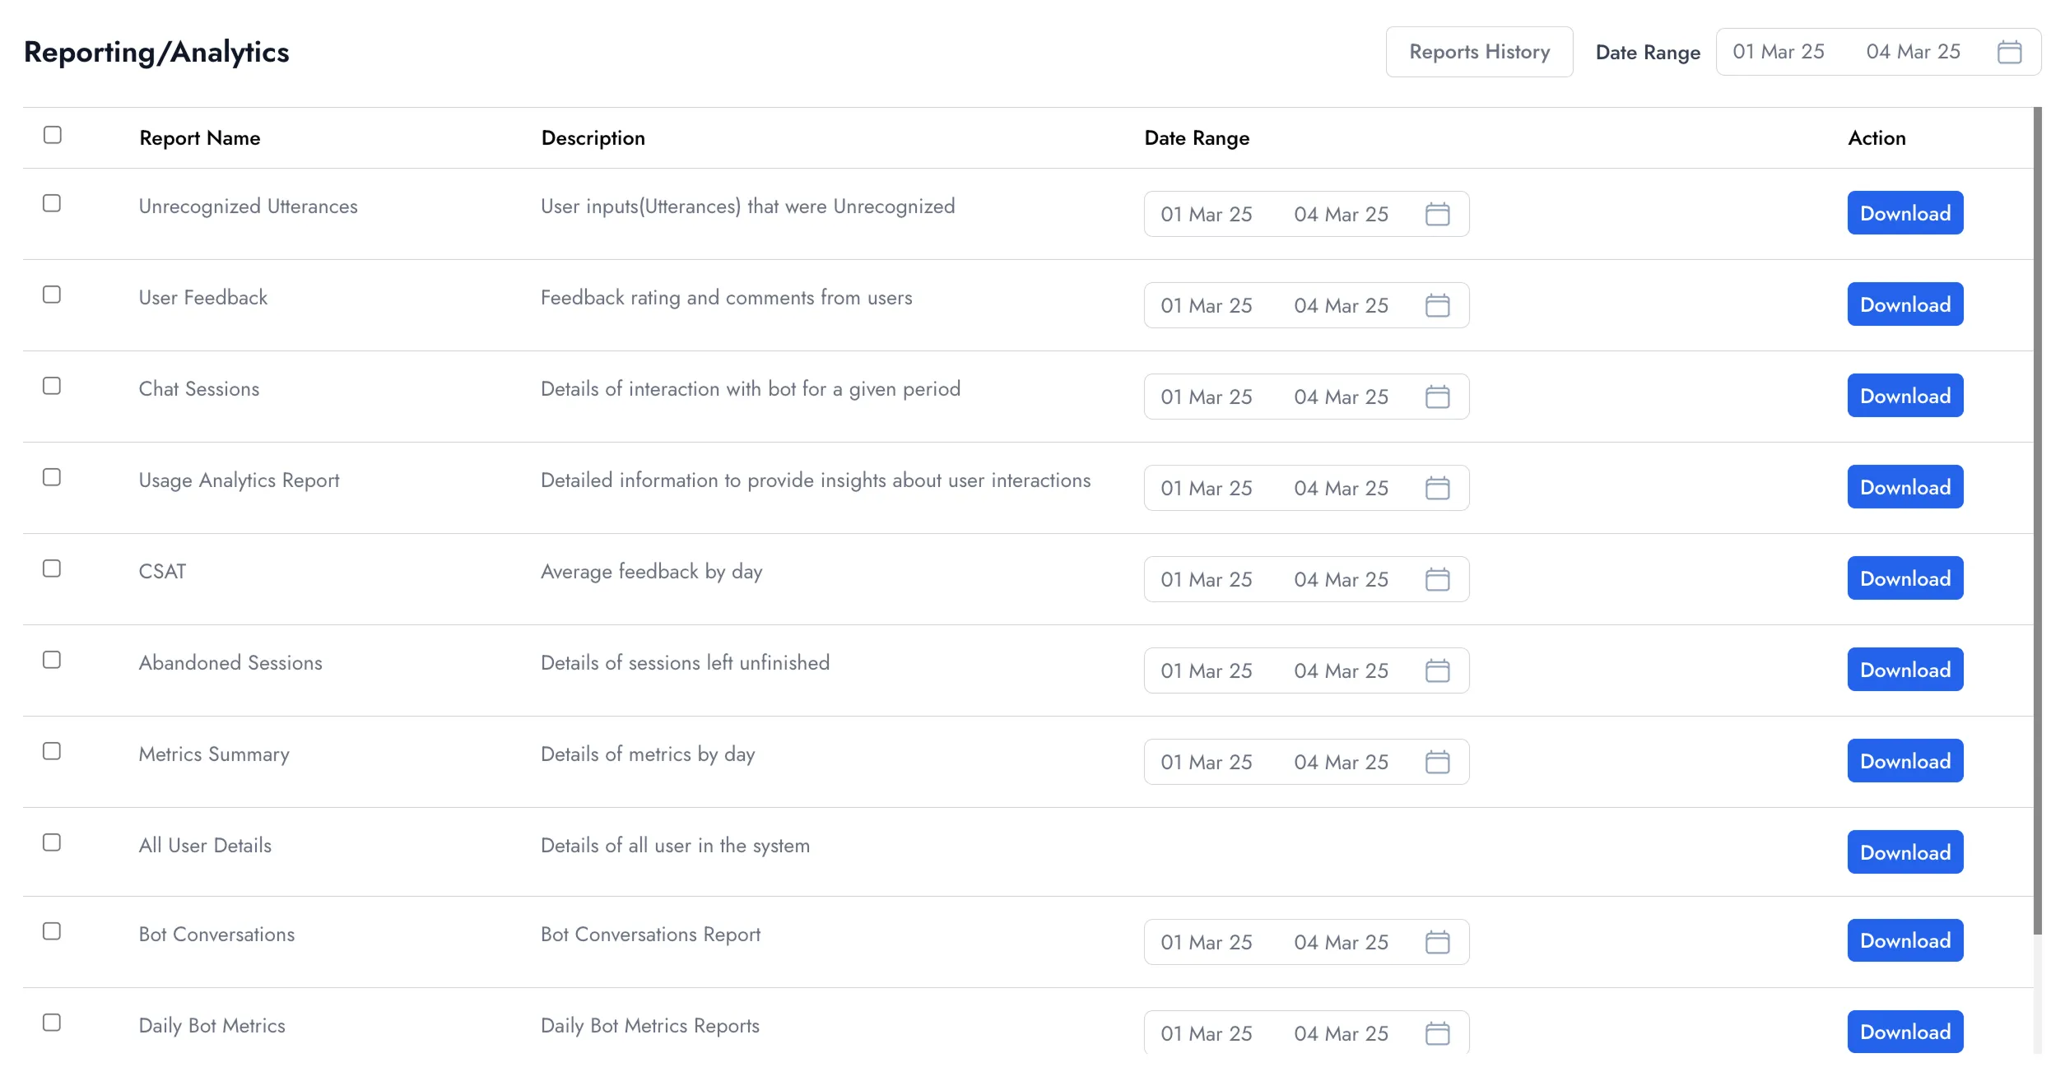Select the User Feedback row checkbox
2051x1081 pixels.
coord(52,295)
